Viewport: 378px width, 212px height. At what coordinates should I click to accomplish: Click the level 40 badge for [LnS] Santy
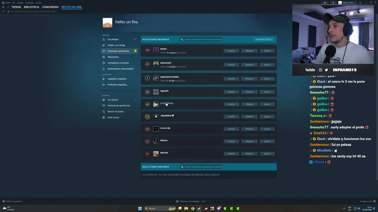pos(147,104)
